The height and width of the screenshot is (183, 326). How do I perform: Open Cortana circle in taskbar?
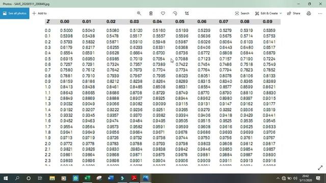point(29,178)
